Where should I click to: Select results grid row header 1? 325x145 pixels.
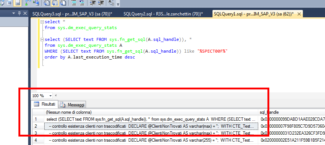pyautogui.click(x=38, y=119)
